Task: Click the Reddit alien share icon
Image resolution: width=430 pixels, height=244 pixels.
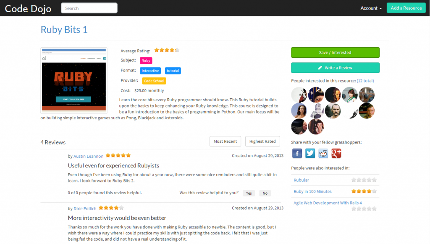Action: [323, 153]
